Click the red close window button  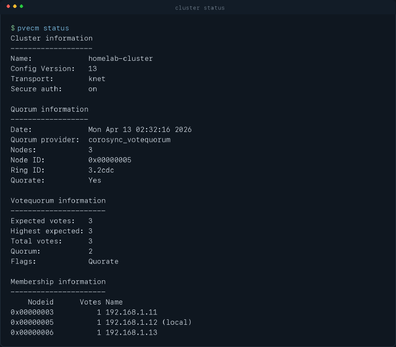click(8, 6)
